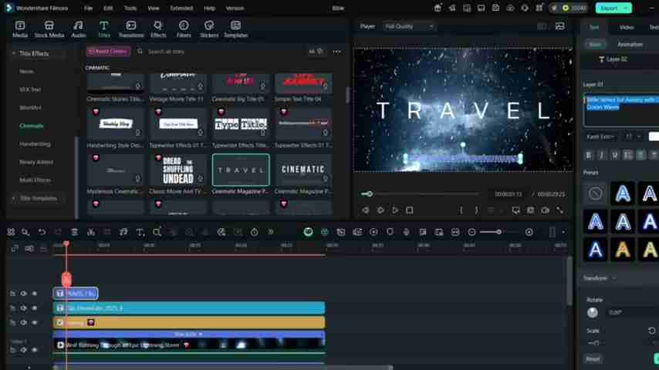Open the Help menu

209,8
